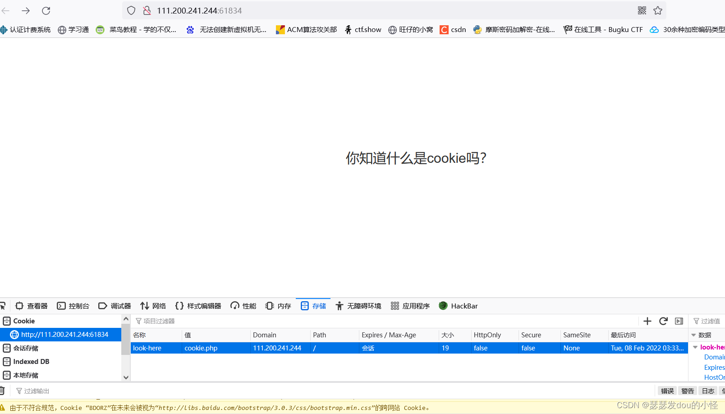Open the 在线工具 - Bugku CTF bookmark
The height and width of the screenshot is (414, 725).
[x=603, y=29]
